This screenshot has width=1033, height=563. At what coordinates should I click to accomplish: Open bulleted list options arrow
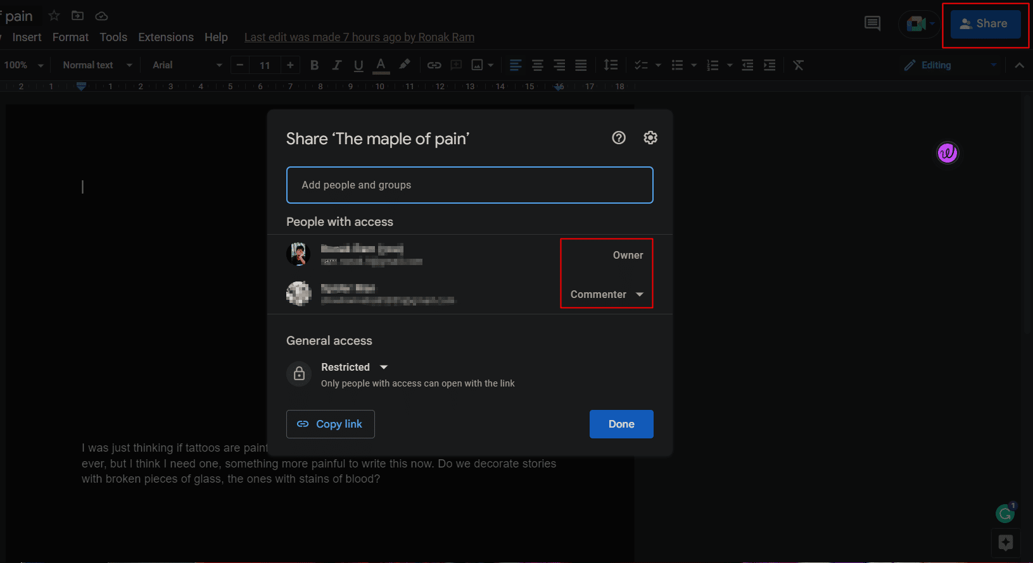694,65
